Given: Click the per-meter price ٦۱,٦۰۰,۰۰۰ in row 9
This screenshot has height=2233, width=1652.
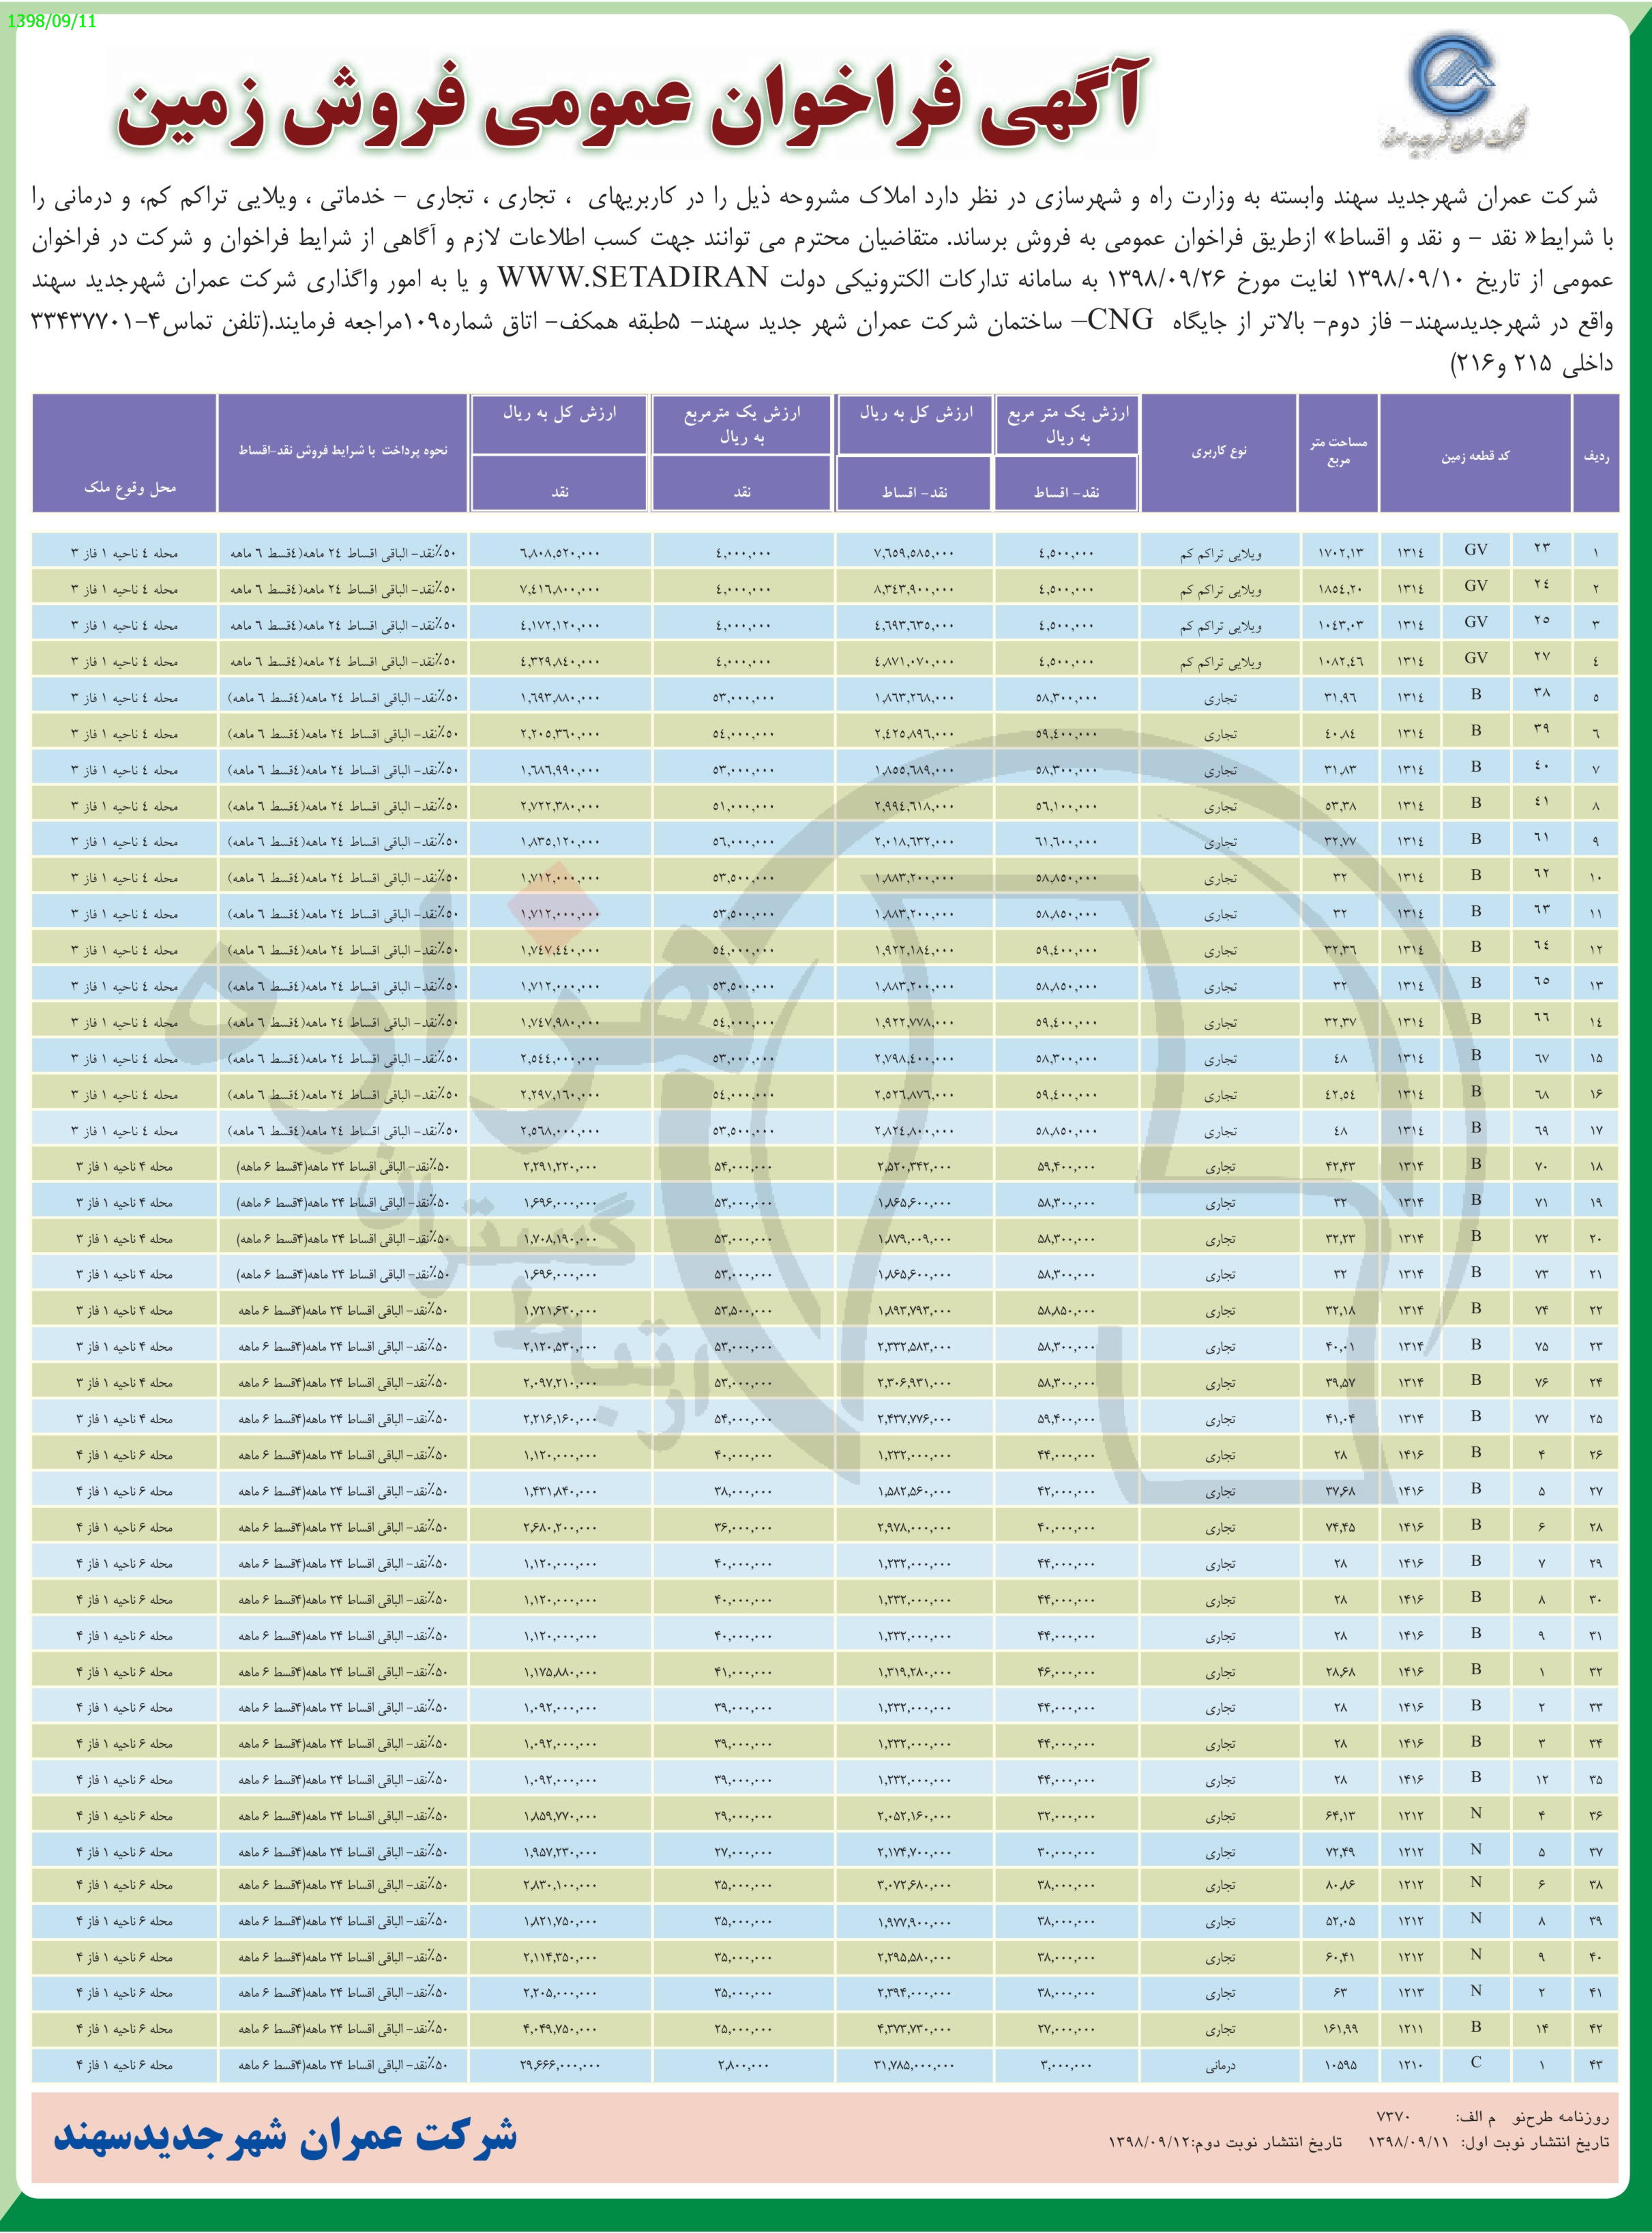Looking at the screenshot, I should point(1066,842).
